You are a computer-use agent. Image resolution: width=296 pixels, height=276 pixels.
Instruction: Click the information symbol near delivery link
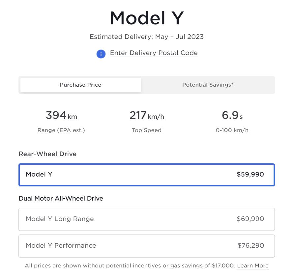coord(101,54)
